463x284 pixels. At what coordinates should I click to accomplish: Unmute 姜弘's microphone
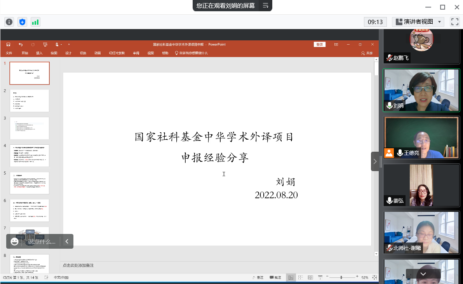389,201
